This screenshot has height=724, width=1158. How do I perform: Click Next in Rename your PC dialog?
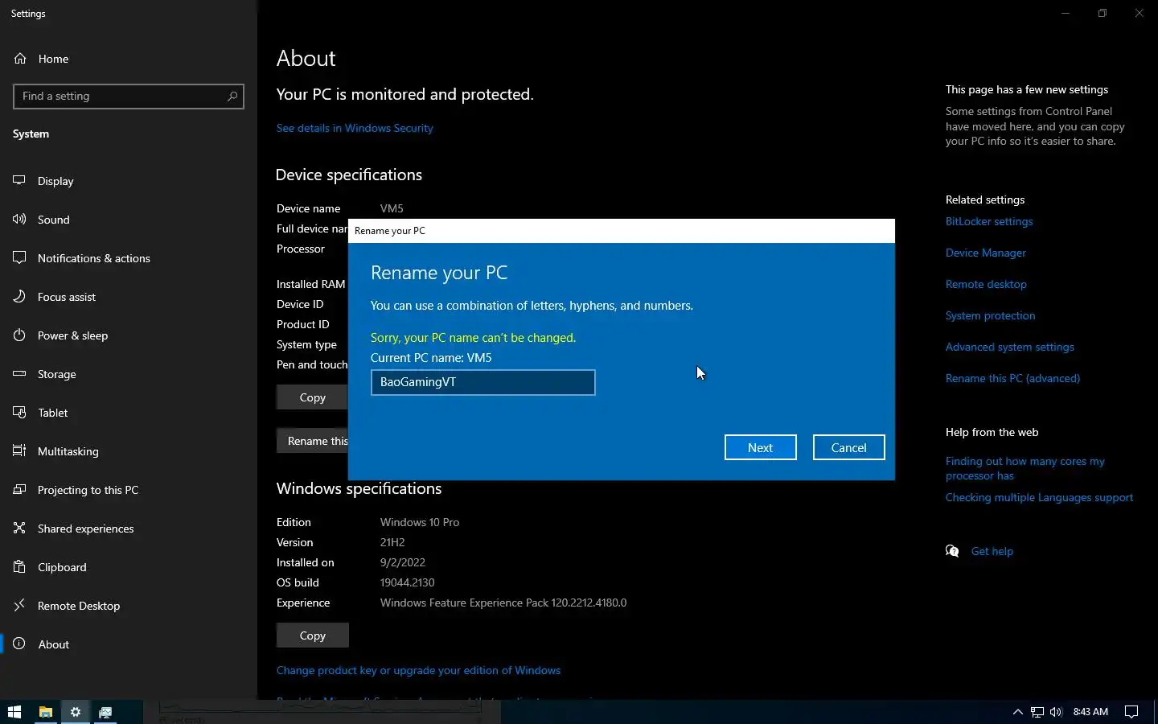(760, 447)
